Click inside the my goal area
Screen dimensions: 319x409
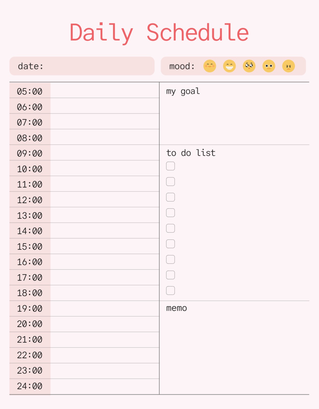point(234,118)
